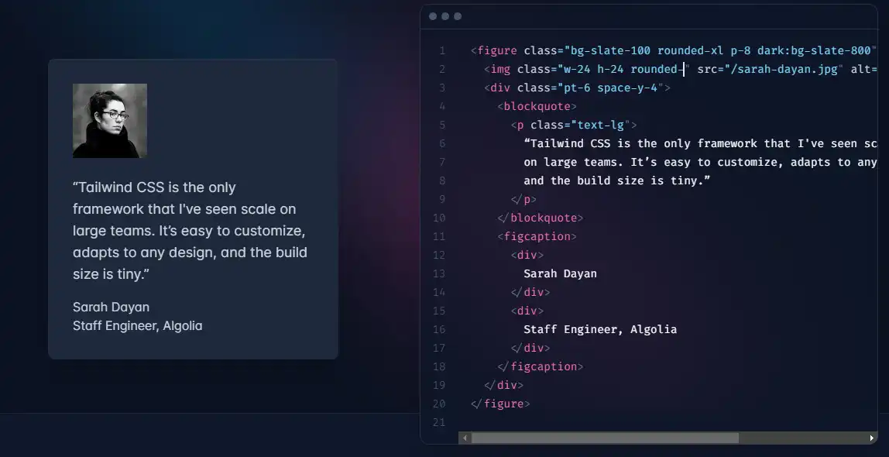
Task: Click the green traffic-light window dot
Action: click(x=458, y=15)
